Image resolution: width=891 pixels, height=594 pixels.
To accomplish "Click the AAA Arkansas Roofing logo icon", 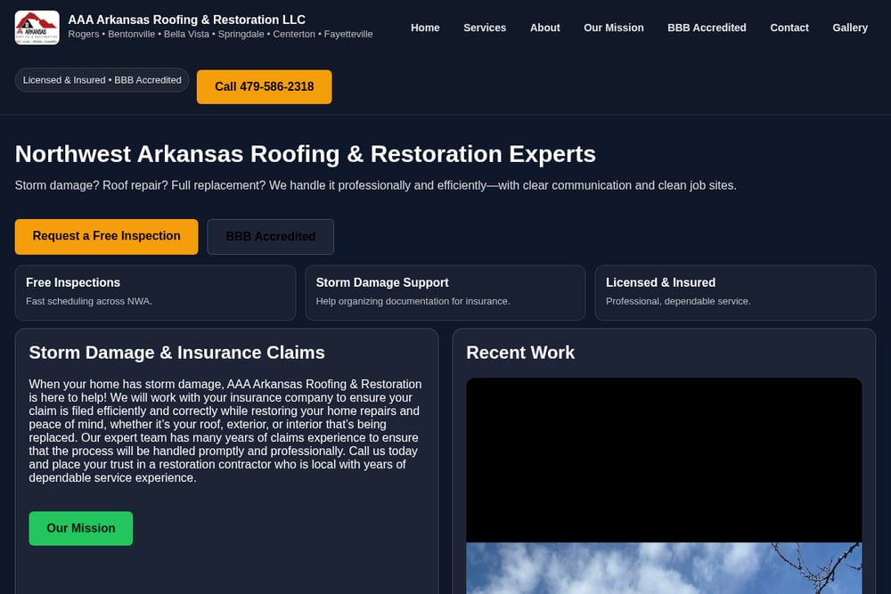I will tap(37, 28).
